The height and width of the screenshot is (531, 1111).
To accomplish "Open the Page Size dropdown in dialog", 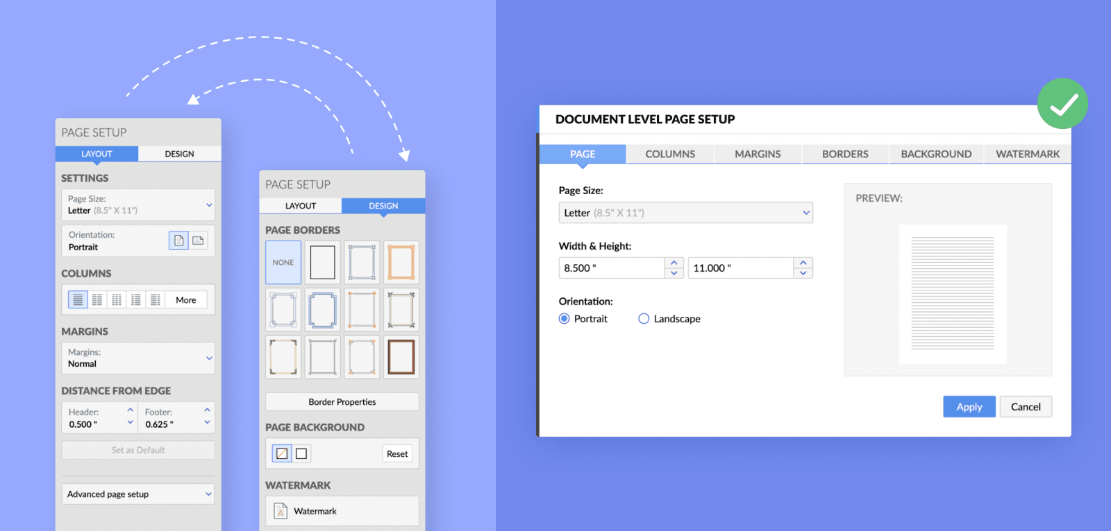I will click(x=685, y=213).
